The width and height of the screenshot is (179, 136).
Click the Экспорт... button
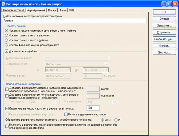pos(164,53)
